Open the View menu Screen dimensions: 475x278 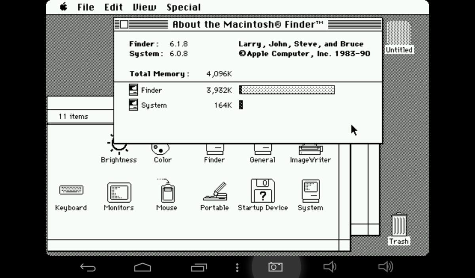(144, 7)
